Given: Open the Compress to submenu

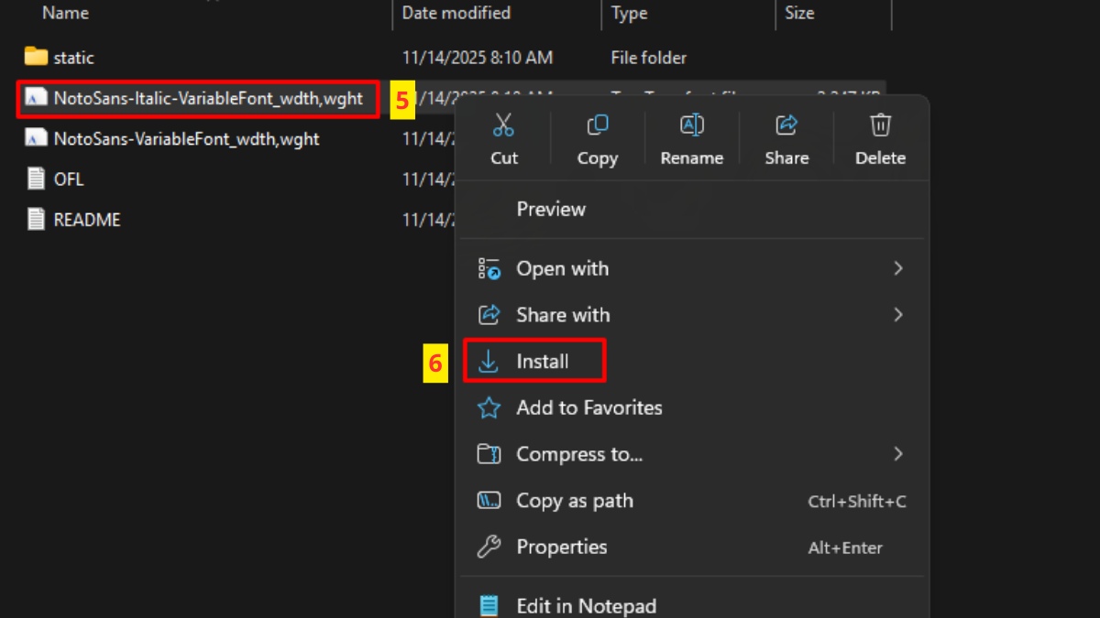Looking at the screenshot, I should pyautogui.click(x=579, y=454).
